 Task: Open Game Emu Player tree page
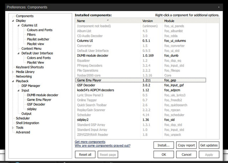pos(39,100)
